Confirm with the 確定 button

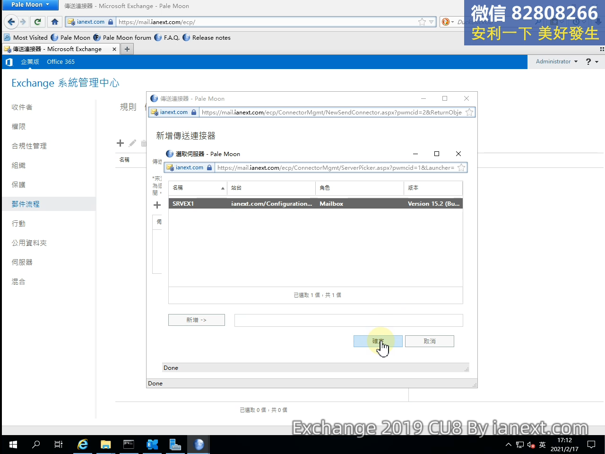pyautogui.click(x=378, y=341)
